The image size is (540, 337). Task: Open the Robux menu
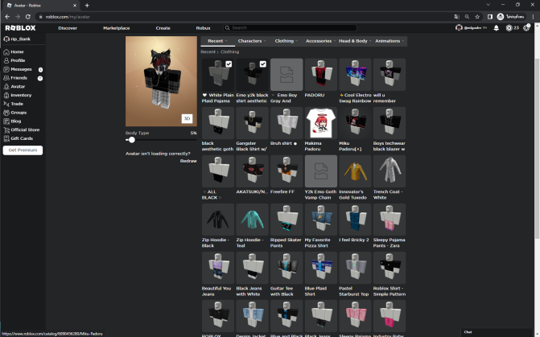[203, 28]
